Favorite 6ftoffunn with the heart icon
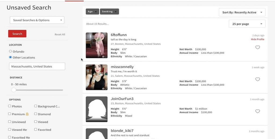 (x=258, y=47)
